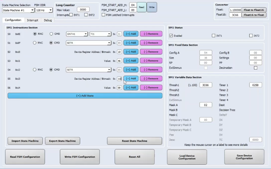
Task: Click (-) Remove in row S3
Action: coord(151,61)
